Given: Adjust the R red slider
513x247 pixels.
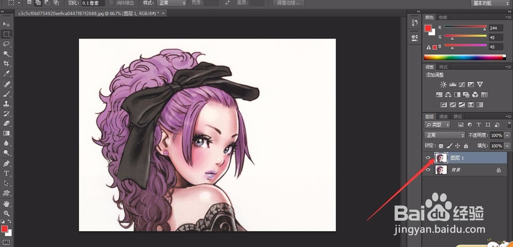Looking at the screenshot, I should pyautogui.click(x=485, y=29).
